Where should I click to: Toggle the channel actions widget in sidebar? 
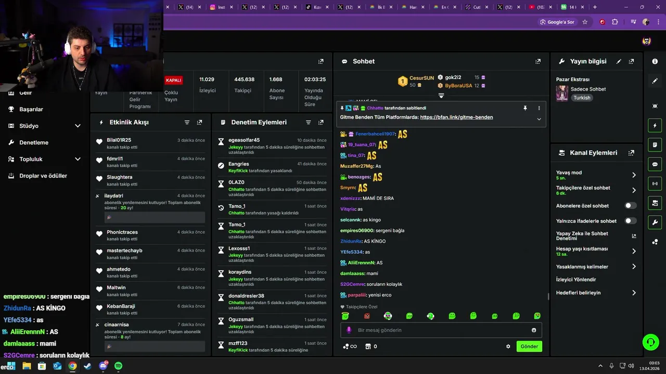[x=655, y=203]
